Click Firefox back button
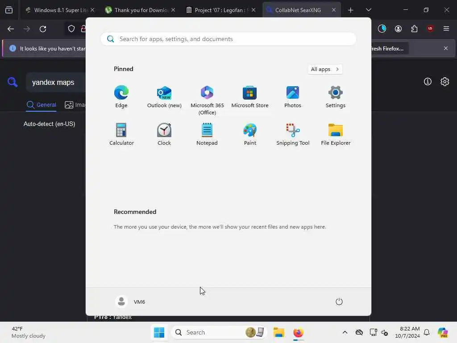Screen dimensions: 457x343 tap(11, 29)
